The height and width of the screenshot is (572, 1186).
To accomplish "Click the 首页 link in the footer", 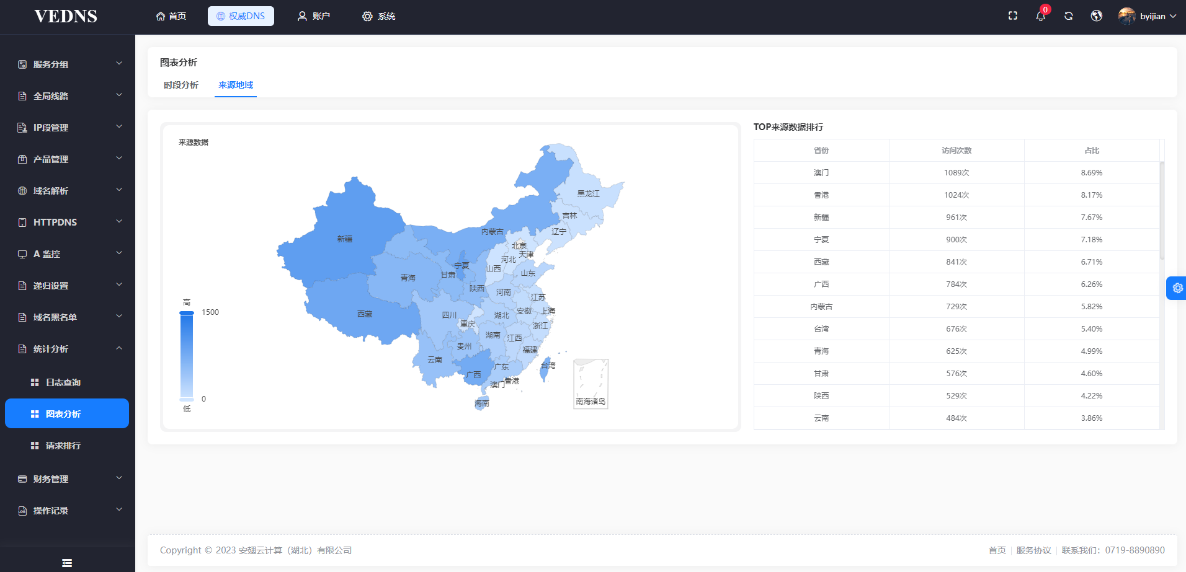I will (x=997, y=550).
